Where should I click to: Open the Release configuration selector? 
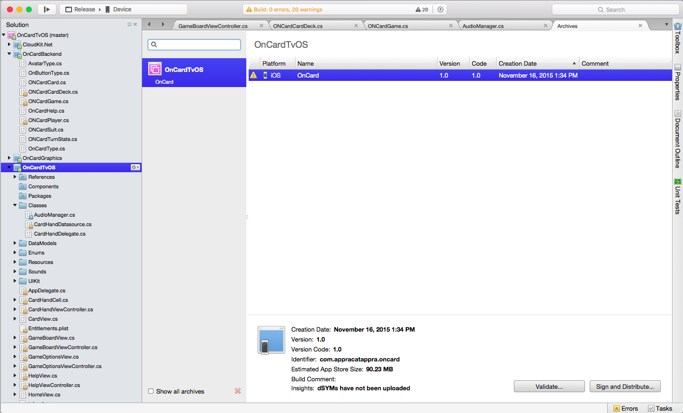(80, 9)
